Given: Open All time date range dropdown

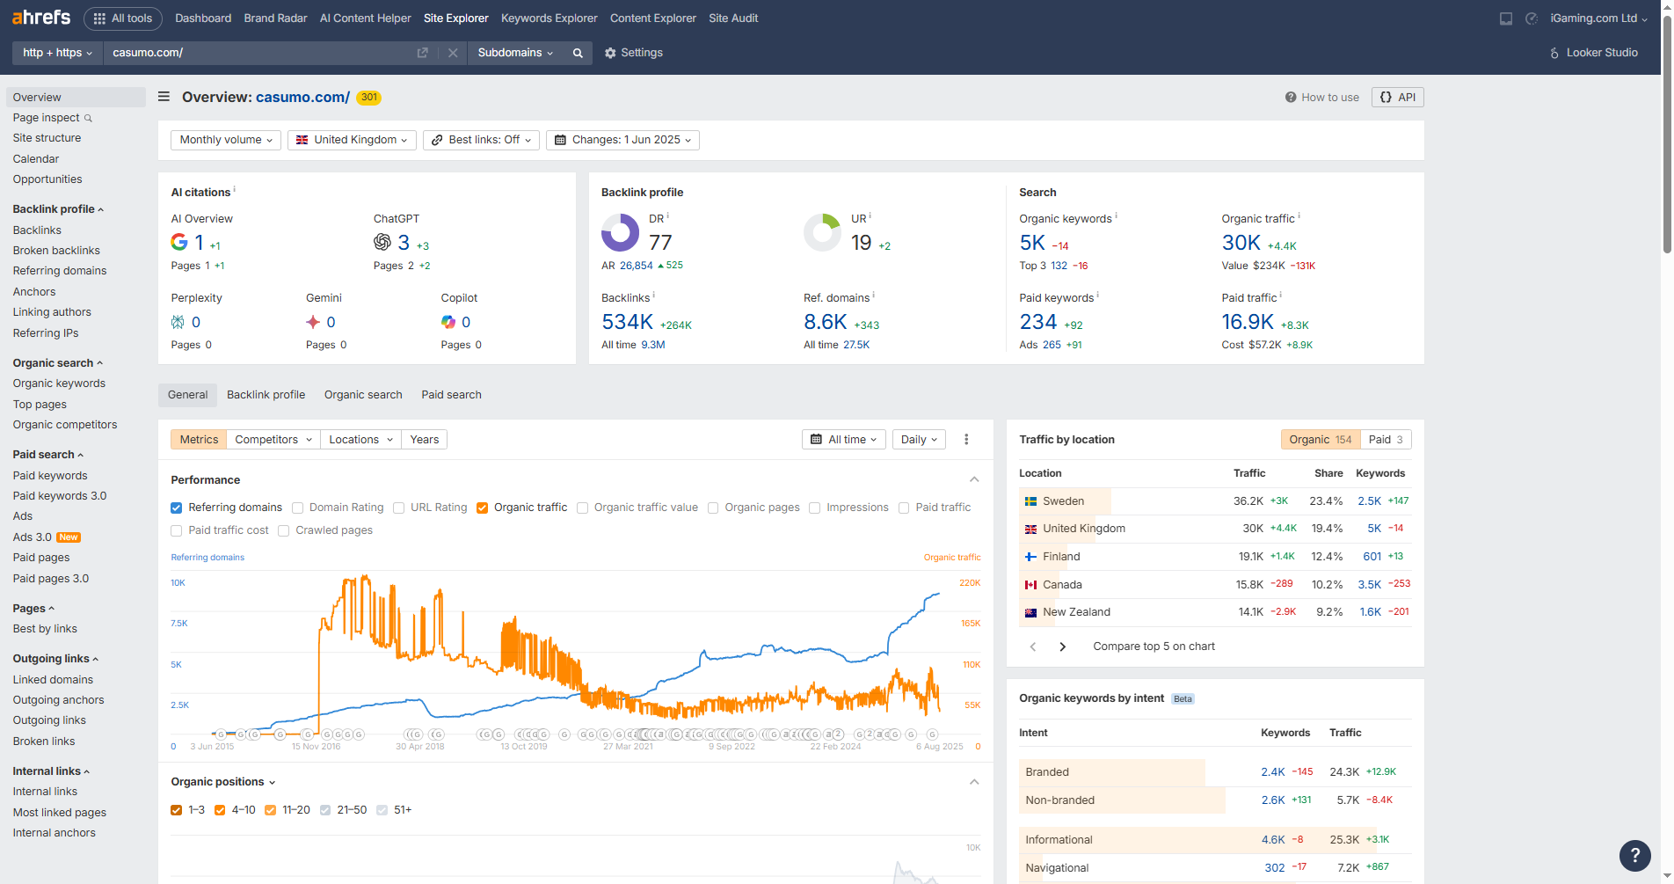Looking at the screenshot, I should click(844, 440).
